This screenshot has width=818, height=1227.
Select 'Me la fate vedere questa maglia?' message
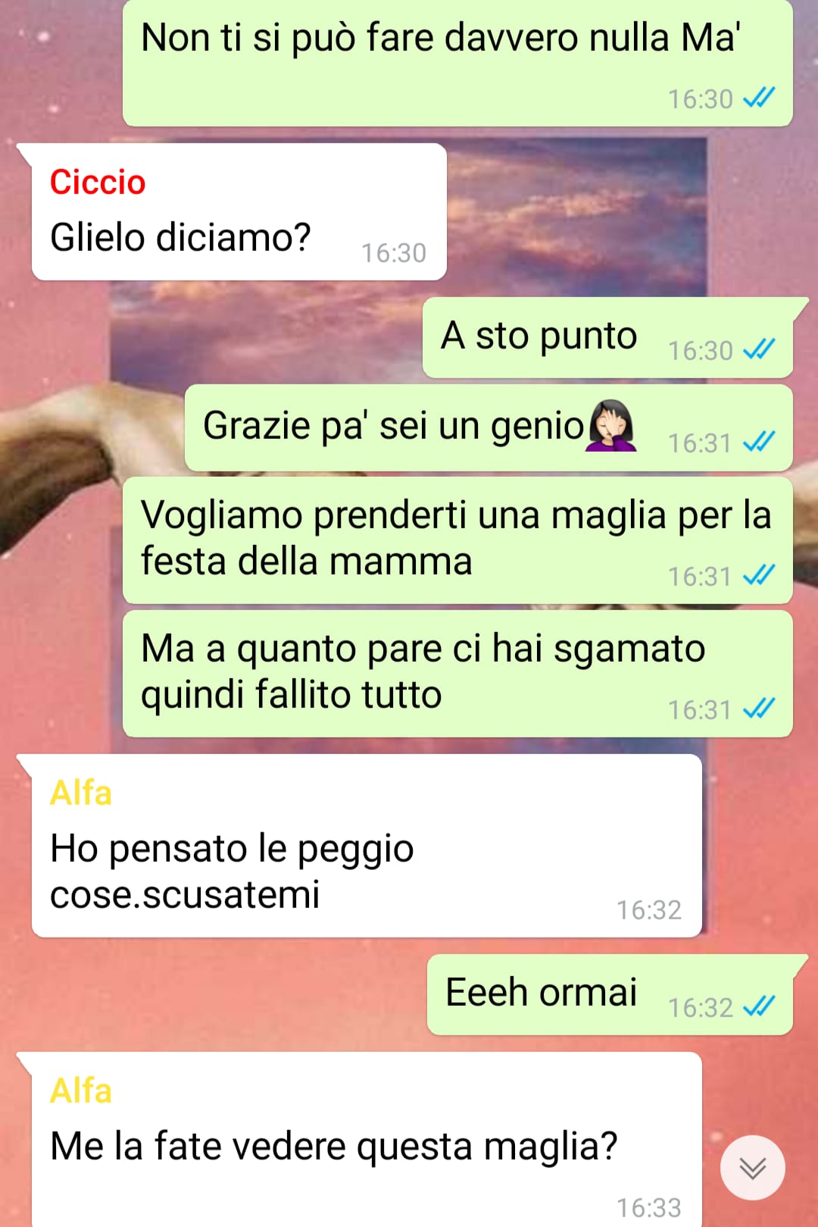point(367,1139)
